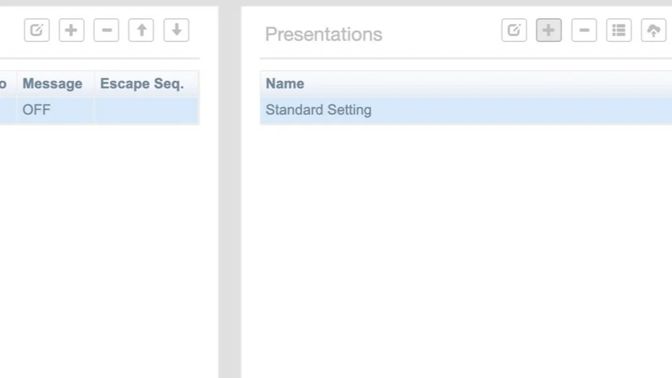The height and width of the screenshot is (378, 672).
Task: Move the selected message up
Action: (141, 30)
